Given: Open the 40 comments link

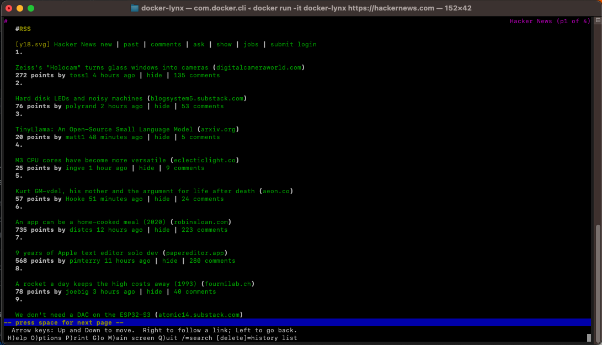Looking at the screenshot, I should tap(195, 291).
